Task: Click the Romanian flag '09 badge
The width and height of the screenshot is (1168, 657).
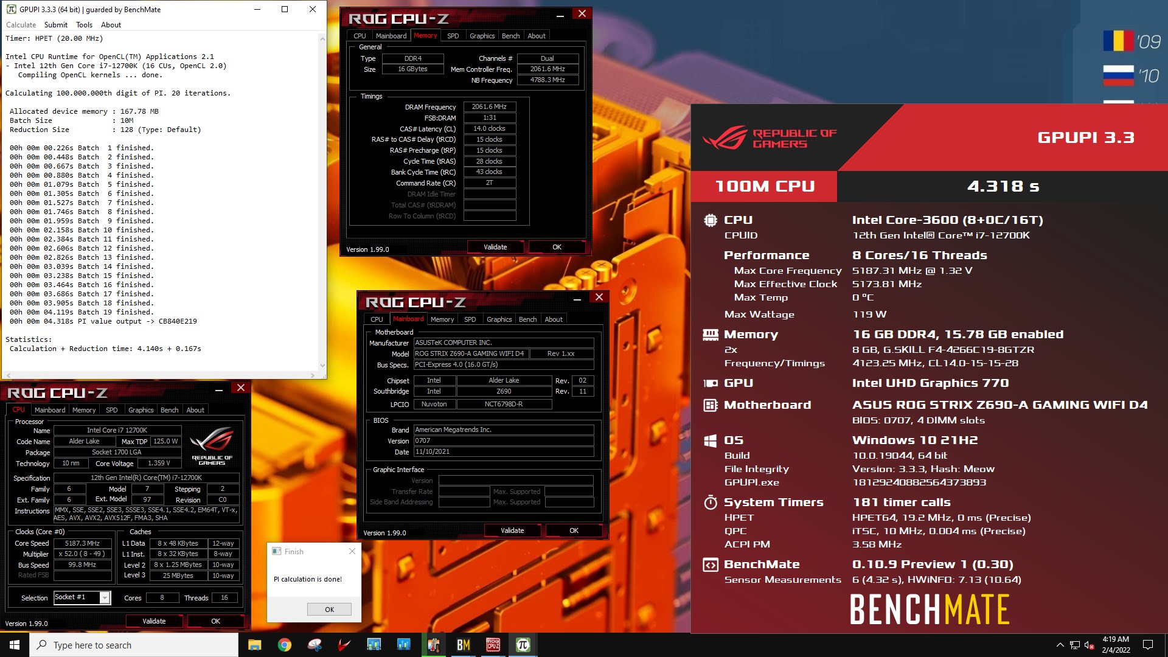Action: click(1131, 41)
